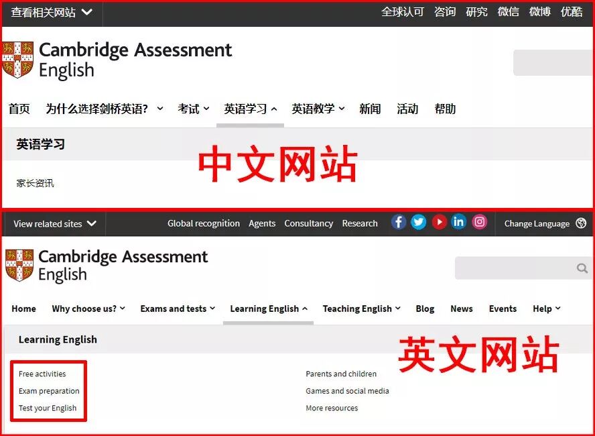
Task: Click the Cambridge shield logo on the English site
Action: click(19, 265)
